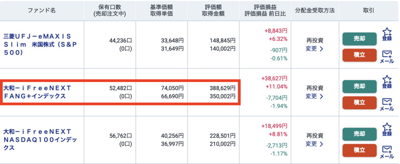Image resolution: width=400 pixels, height=164 pixels.
Task: Open 変更 link for NASDAQ100 fund distribution
Action: click(x=314, y=144)
